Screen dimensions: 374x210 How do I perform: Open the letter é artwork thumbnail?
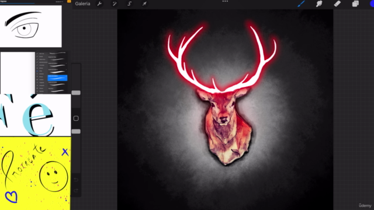(35, 116)
